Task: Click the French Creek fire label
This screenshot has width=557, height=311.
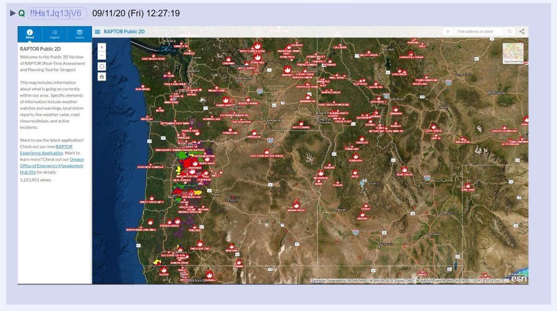Action: click(170, 226)
